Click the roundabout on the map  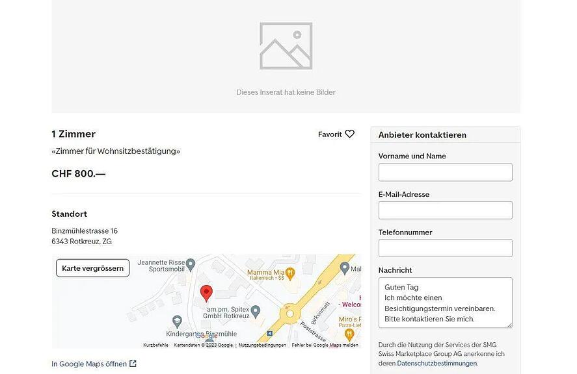(289, 314)
